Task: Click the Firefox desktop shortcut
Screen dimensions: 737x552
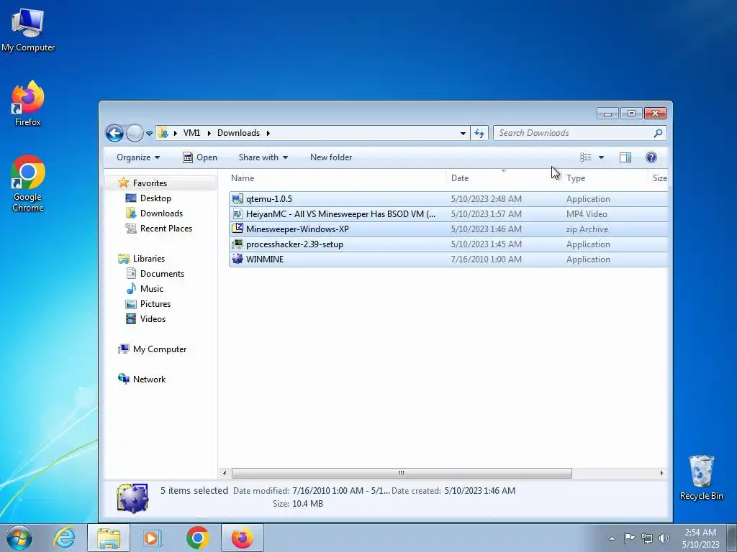Action: (28, 103)
